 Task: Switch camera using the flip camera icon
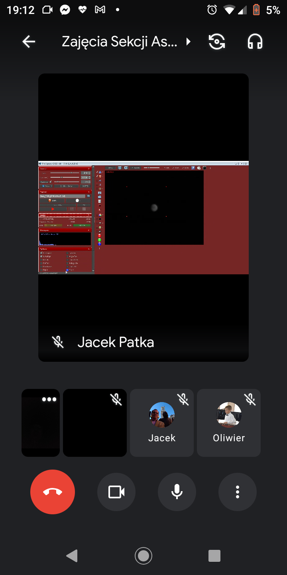coord(217,42)
